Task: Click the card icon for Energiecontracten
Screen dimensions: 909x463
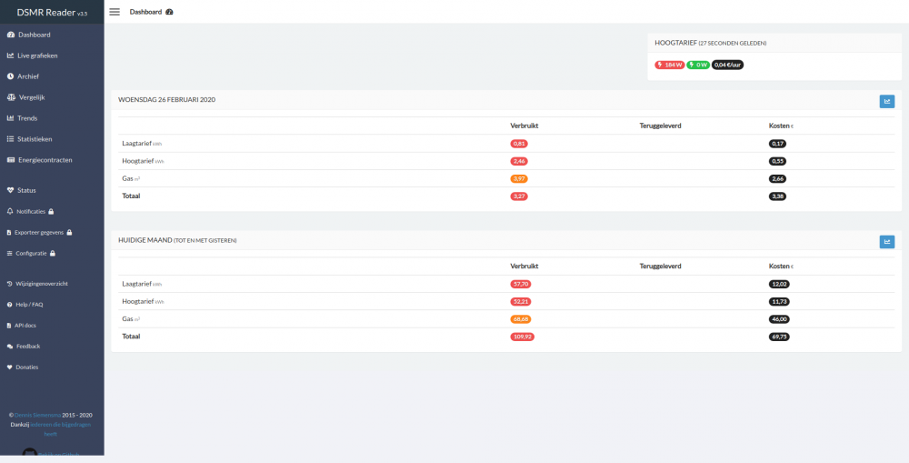Action: click(x=11, y=160)
